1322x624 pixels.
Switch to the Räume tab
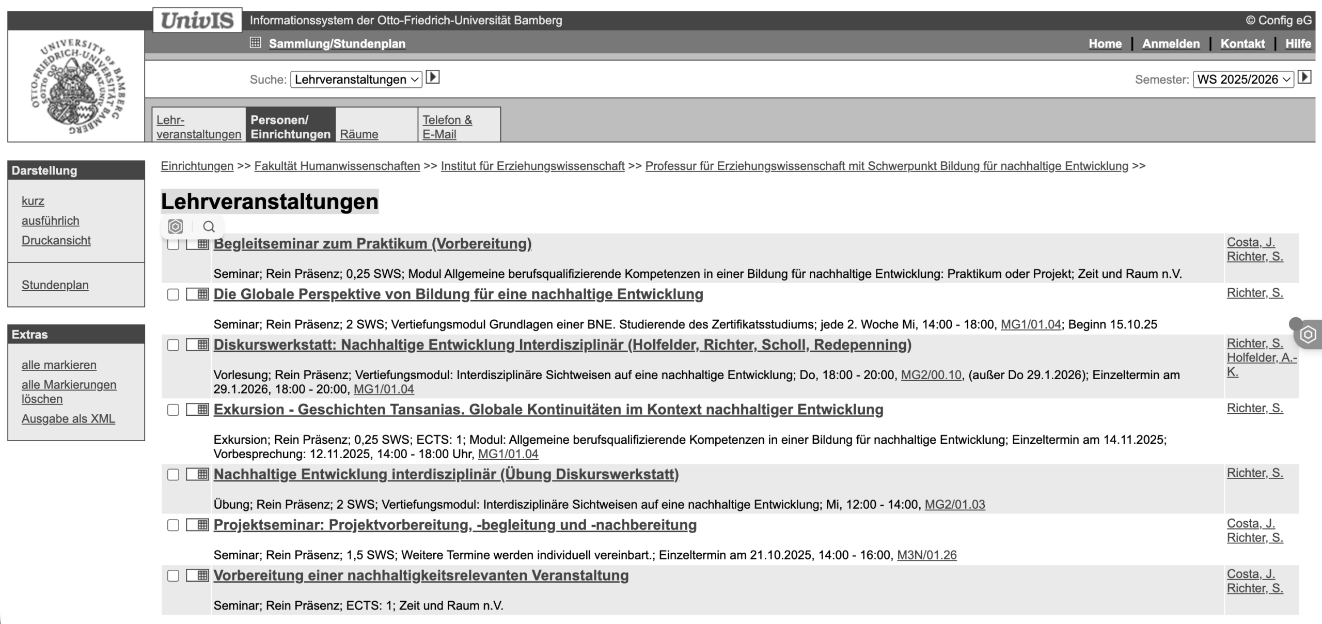click(x=359, y=134)
